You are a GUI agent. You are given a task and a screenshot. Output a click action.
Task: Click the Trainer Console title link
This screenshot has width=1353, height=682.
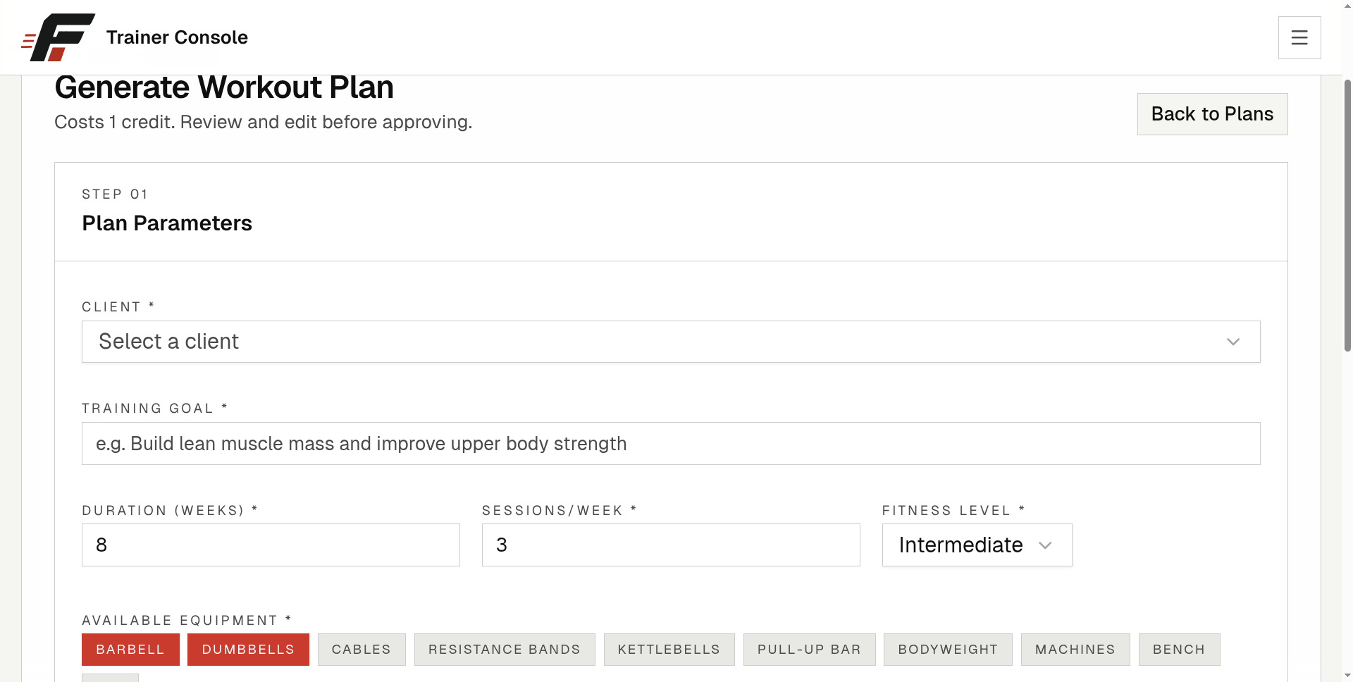(x=177, y=37)
